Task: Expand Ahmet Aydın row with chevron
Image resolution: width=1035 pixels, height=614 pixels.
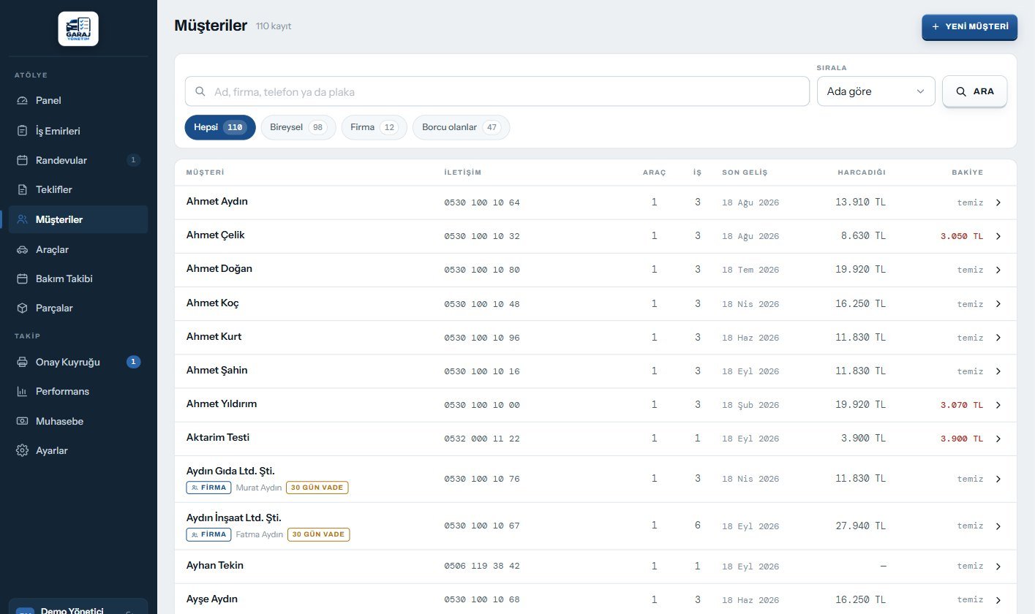Action: click(x=998, y=202)
